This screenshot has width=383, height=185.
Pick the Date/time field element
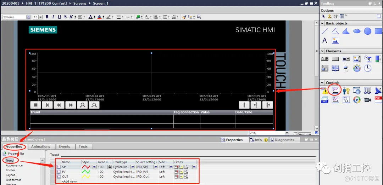point(368,59)
